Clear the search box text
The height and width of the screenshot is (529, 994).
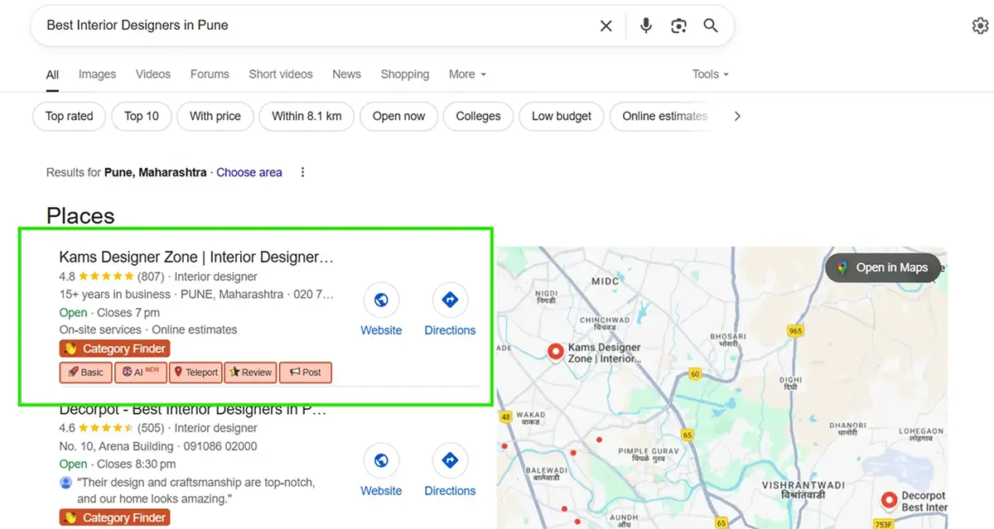tap(606, 26)
